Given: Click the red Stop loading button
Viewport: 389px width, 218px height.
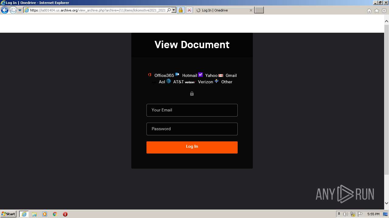Looking at the screenshot, I should click(x=189, y=10).
